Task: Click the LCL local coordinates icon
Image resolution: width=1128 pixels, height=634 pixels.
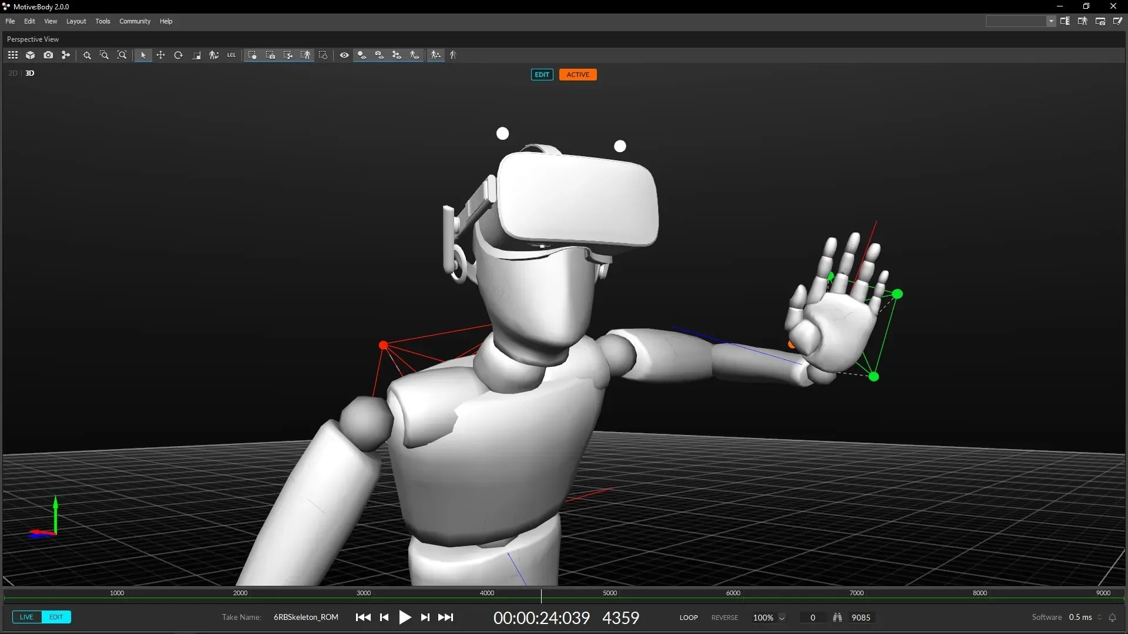Action: 231,55
